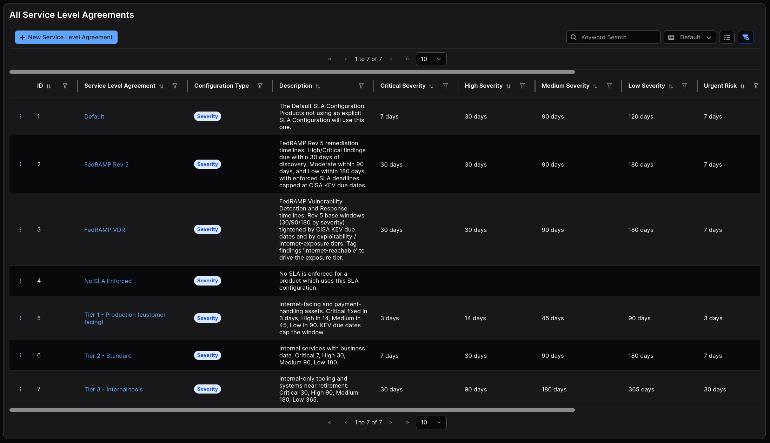Open row actions menu for FedRAMP VDR
This screenshot has width=770, height=443.
click(20, 229)
